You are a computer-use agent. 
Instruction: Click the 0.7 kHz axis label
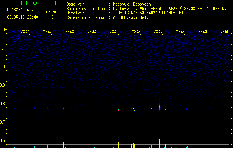(x=3, y=122)
